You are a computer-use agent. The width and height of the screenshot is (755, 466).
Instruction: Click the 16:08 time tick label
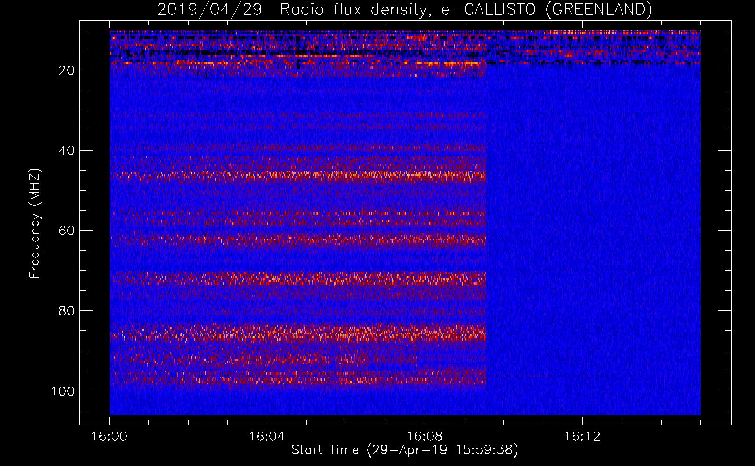coord(425,437)
